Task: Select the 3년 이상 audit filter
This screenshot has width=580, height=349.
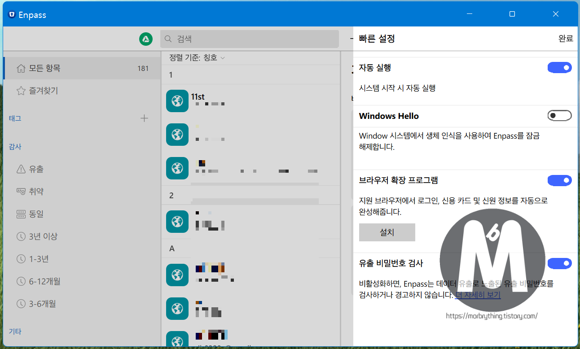Action: point(82,236)
